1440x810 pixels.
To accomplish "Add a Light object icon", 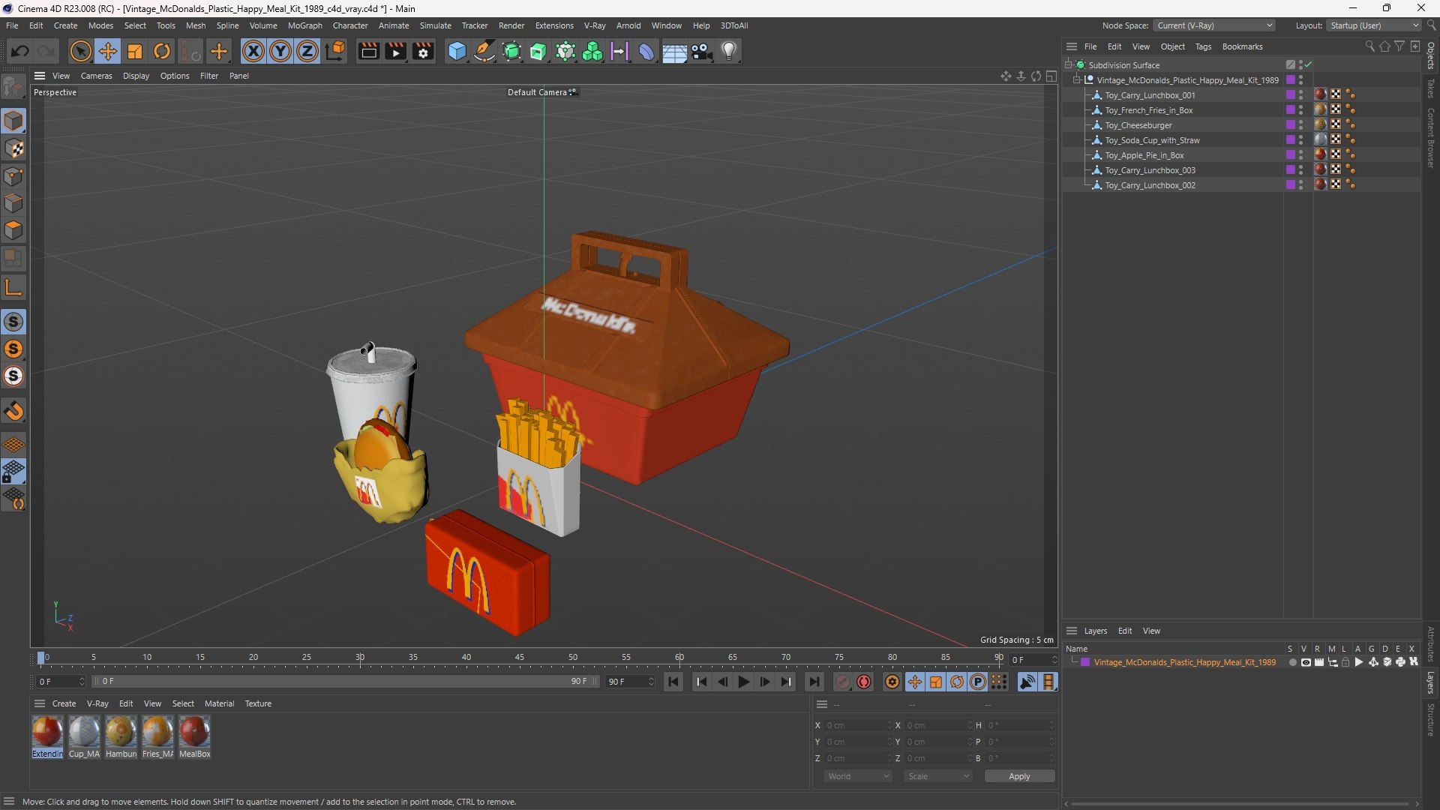I will point(728,51).
